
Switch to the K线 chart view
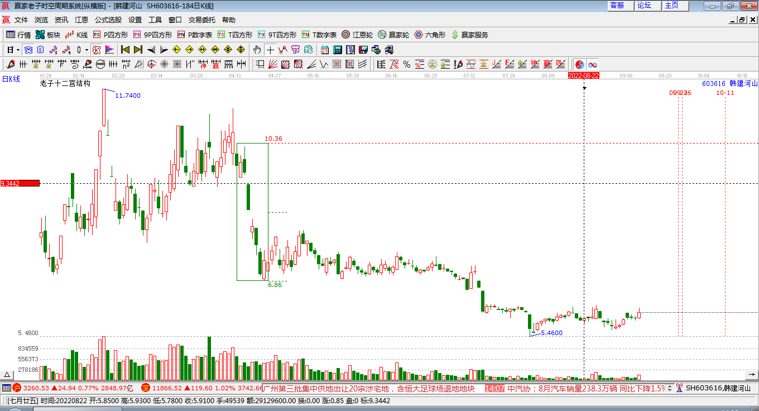76,35
